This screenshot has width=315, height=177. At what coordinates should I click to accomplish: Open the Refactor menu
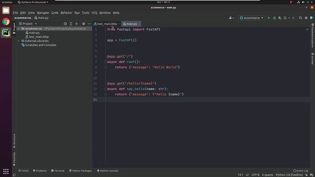[x=66, y=13]
